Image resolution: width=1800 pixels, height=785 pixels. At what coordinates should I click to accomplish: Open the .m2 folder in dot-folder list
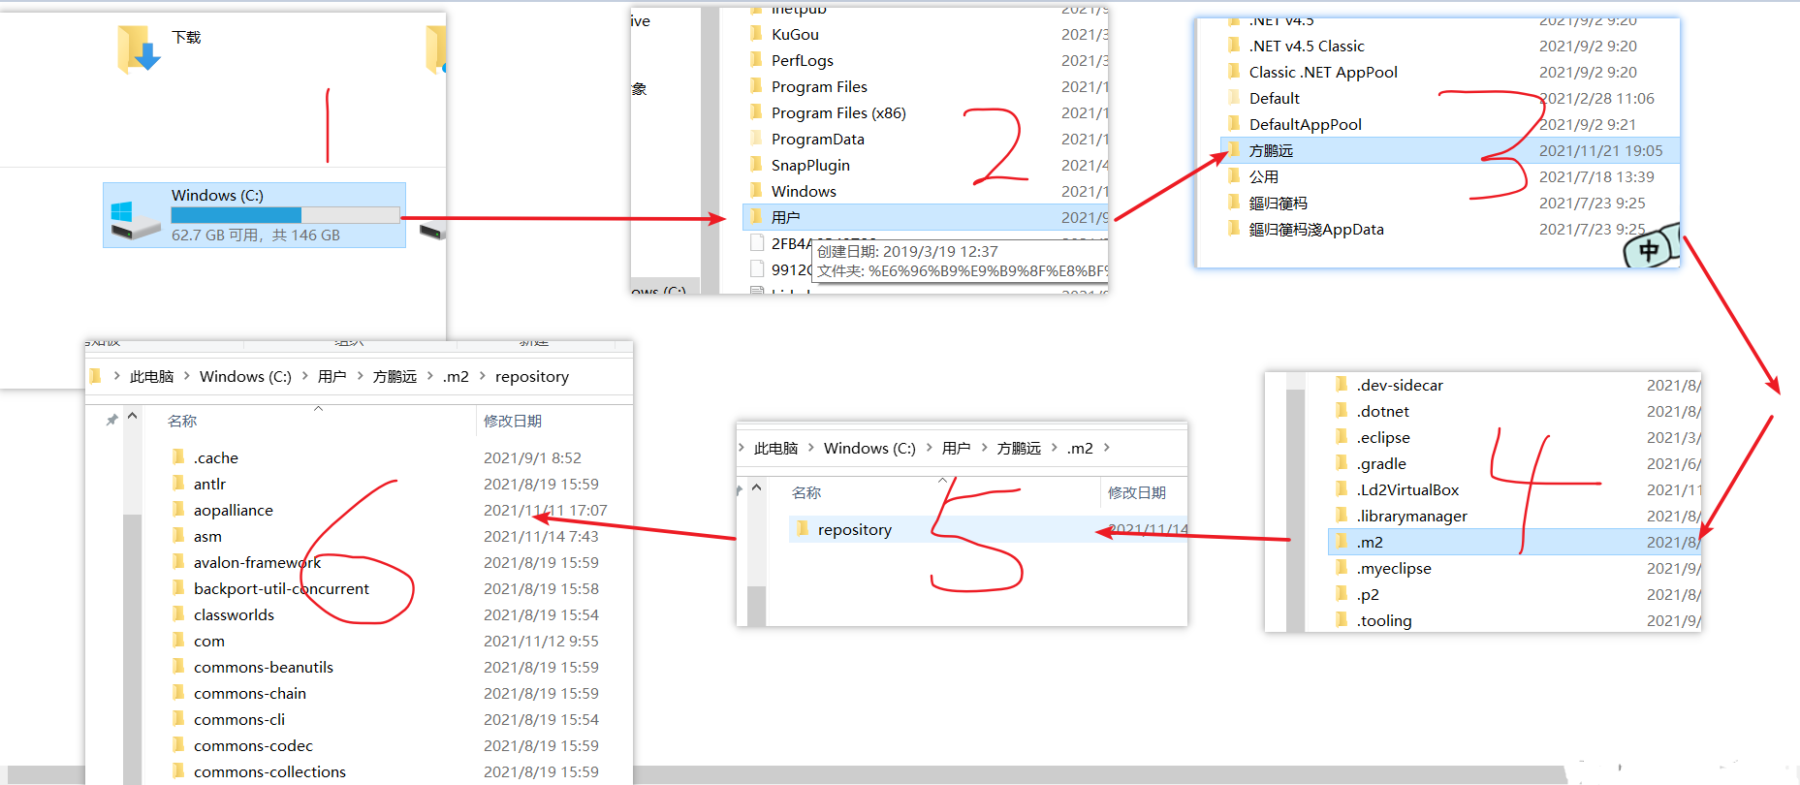[x=1370, y=543]
